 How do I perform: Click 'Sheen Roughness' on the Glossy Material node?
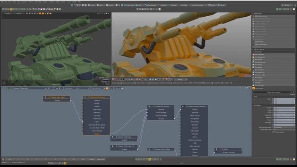195,140
